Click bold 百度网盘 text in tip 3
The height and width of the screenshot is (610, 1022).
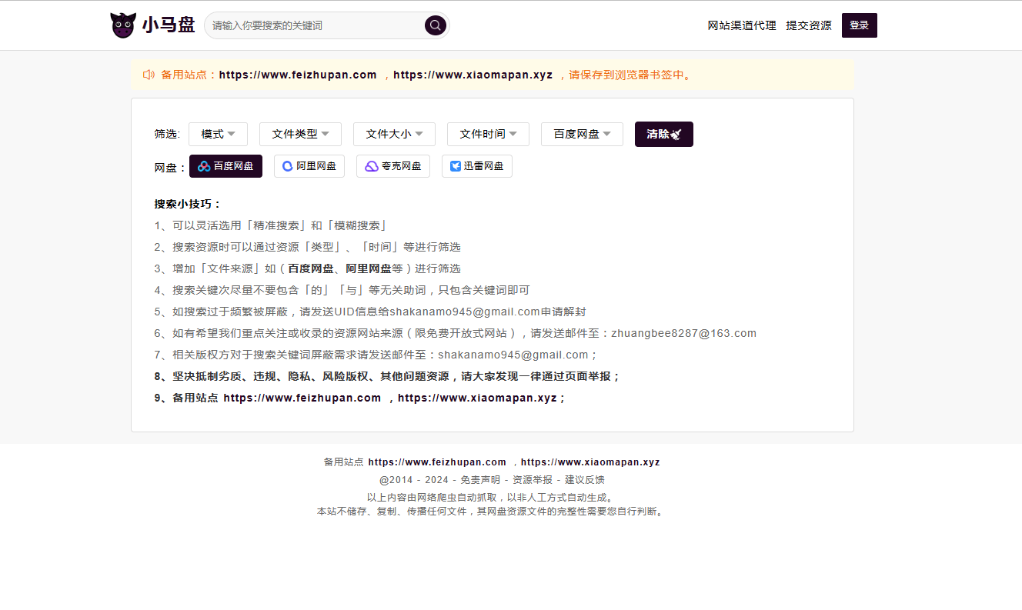tap(311, 268)
